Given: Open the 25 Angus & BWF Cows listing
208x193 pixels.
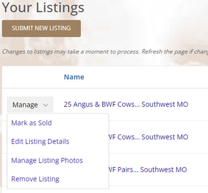Looking at the screenshot, I should 126,104.
